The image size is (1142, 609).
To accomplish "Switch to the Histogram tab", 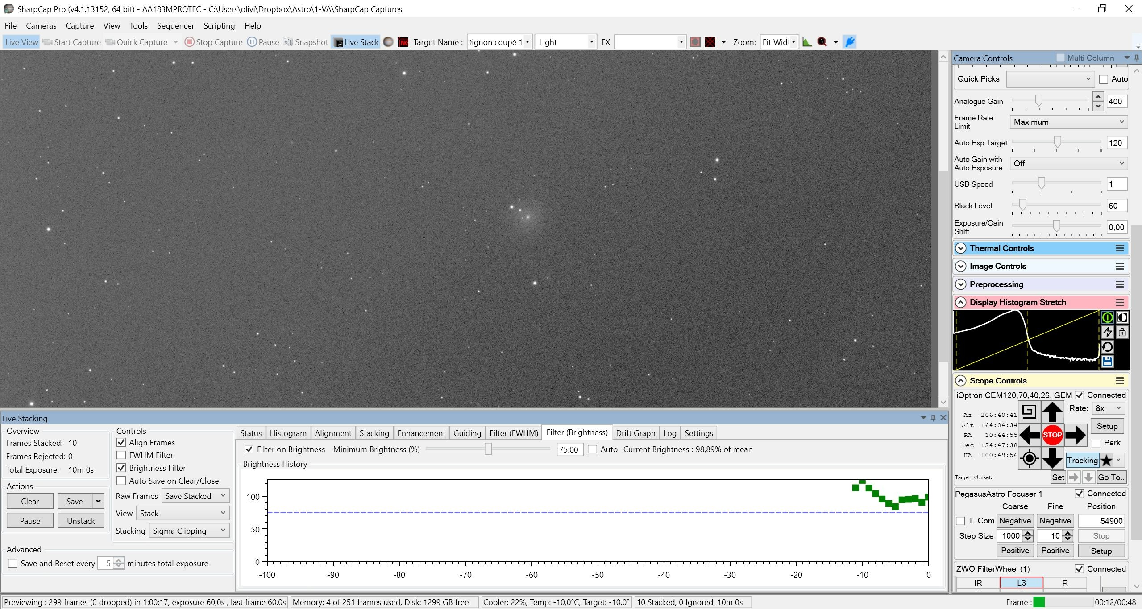I will [288, 433].
